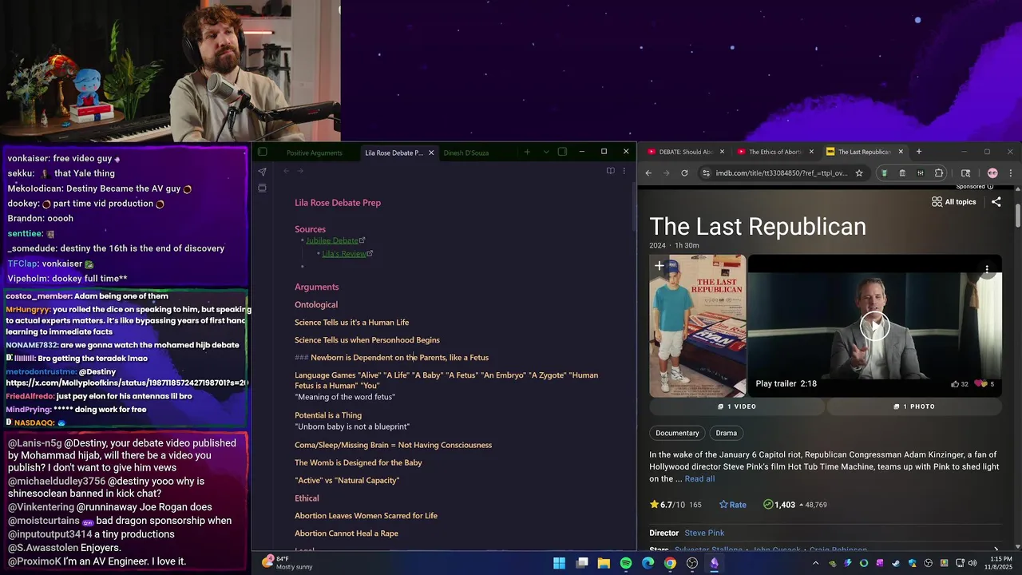Open the popularity 1,403 ranking

pos(794,505)
